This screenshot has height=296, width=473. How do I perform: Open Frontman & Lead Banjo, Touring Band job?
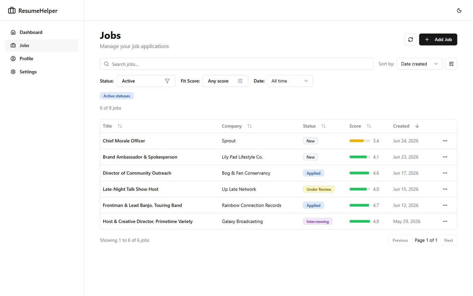click(142, 205)
